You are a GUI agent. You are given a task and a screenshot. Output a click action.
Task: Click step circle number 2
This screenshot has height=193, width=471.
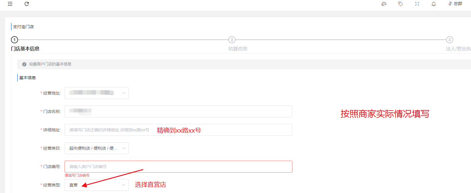click(x=232, y=40)
